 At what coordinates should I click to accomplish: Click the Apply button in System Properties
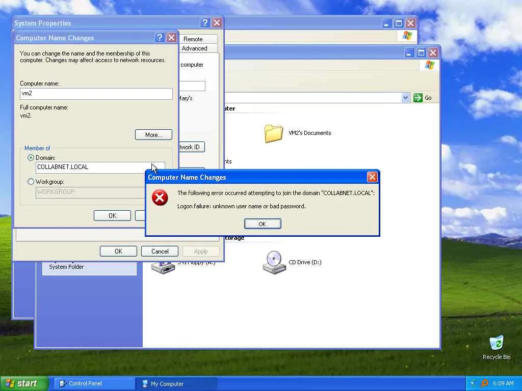201,252
